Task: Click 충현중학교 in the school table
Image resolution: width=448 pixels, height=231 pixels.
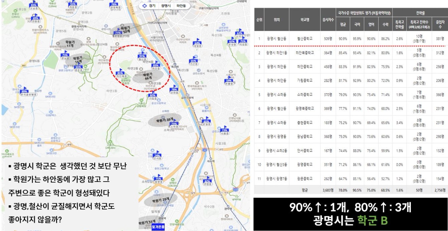Action: pyautogui.click(x=305, y=123)
